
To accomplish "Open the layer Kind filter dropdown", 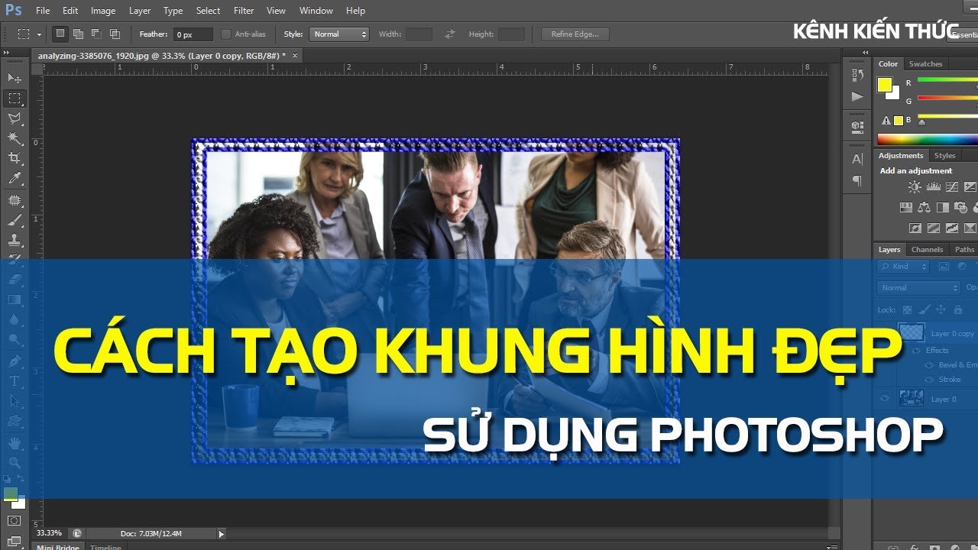I will click(904, 267).
